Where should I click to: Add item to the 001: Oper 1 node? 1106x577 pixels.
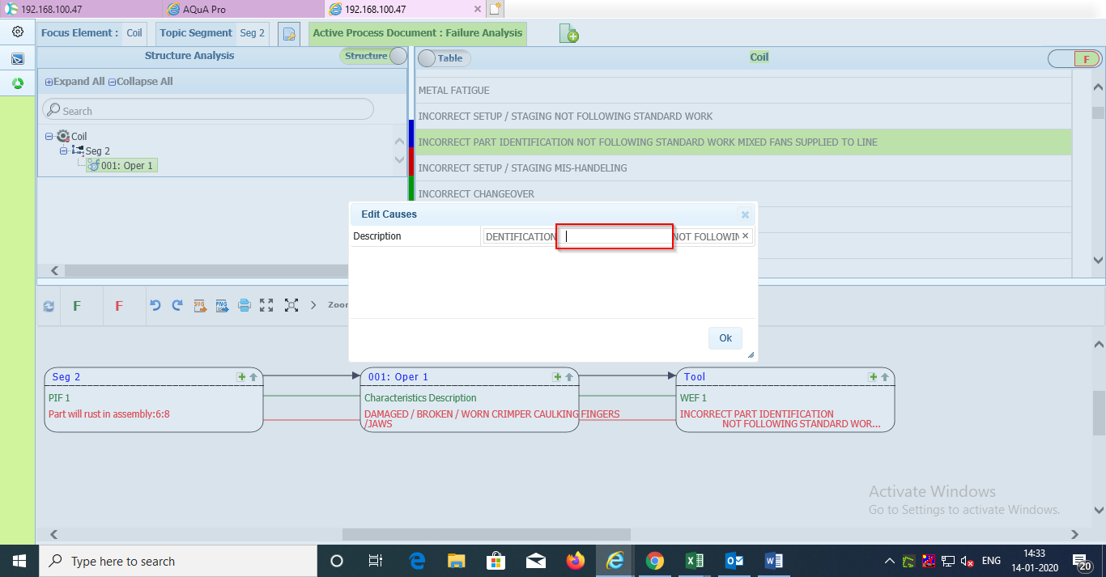tap(557, 377)
